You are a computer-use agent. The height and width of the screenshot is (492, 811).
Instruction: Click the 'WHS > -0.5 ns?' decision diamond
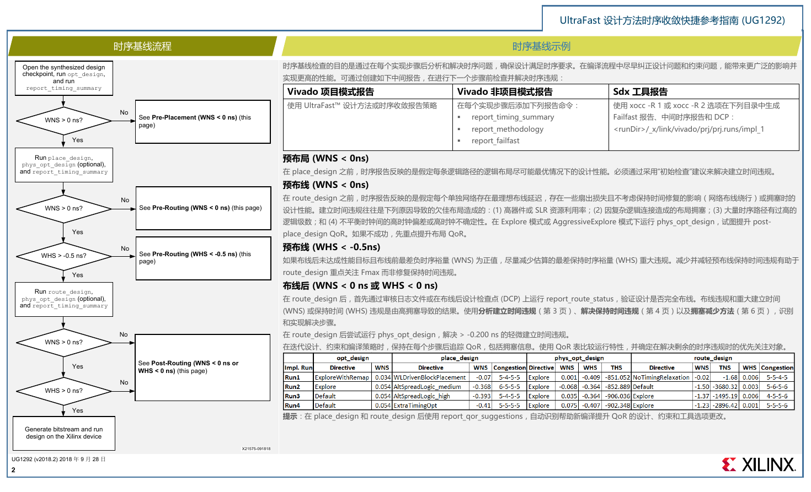tap(64, 256)
